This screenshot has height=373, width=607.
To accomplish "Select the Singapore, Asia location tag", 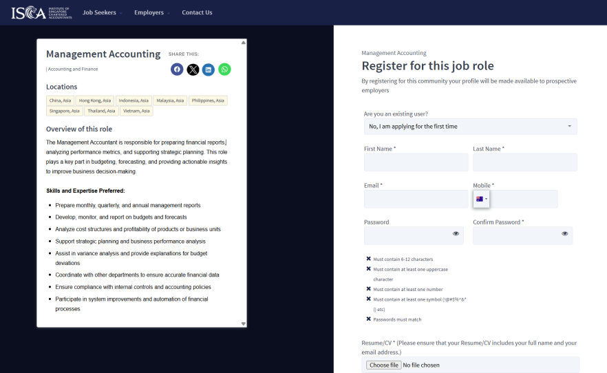I will pyautogui.click(x=65, y=111).
